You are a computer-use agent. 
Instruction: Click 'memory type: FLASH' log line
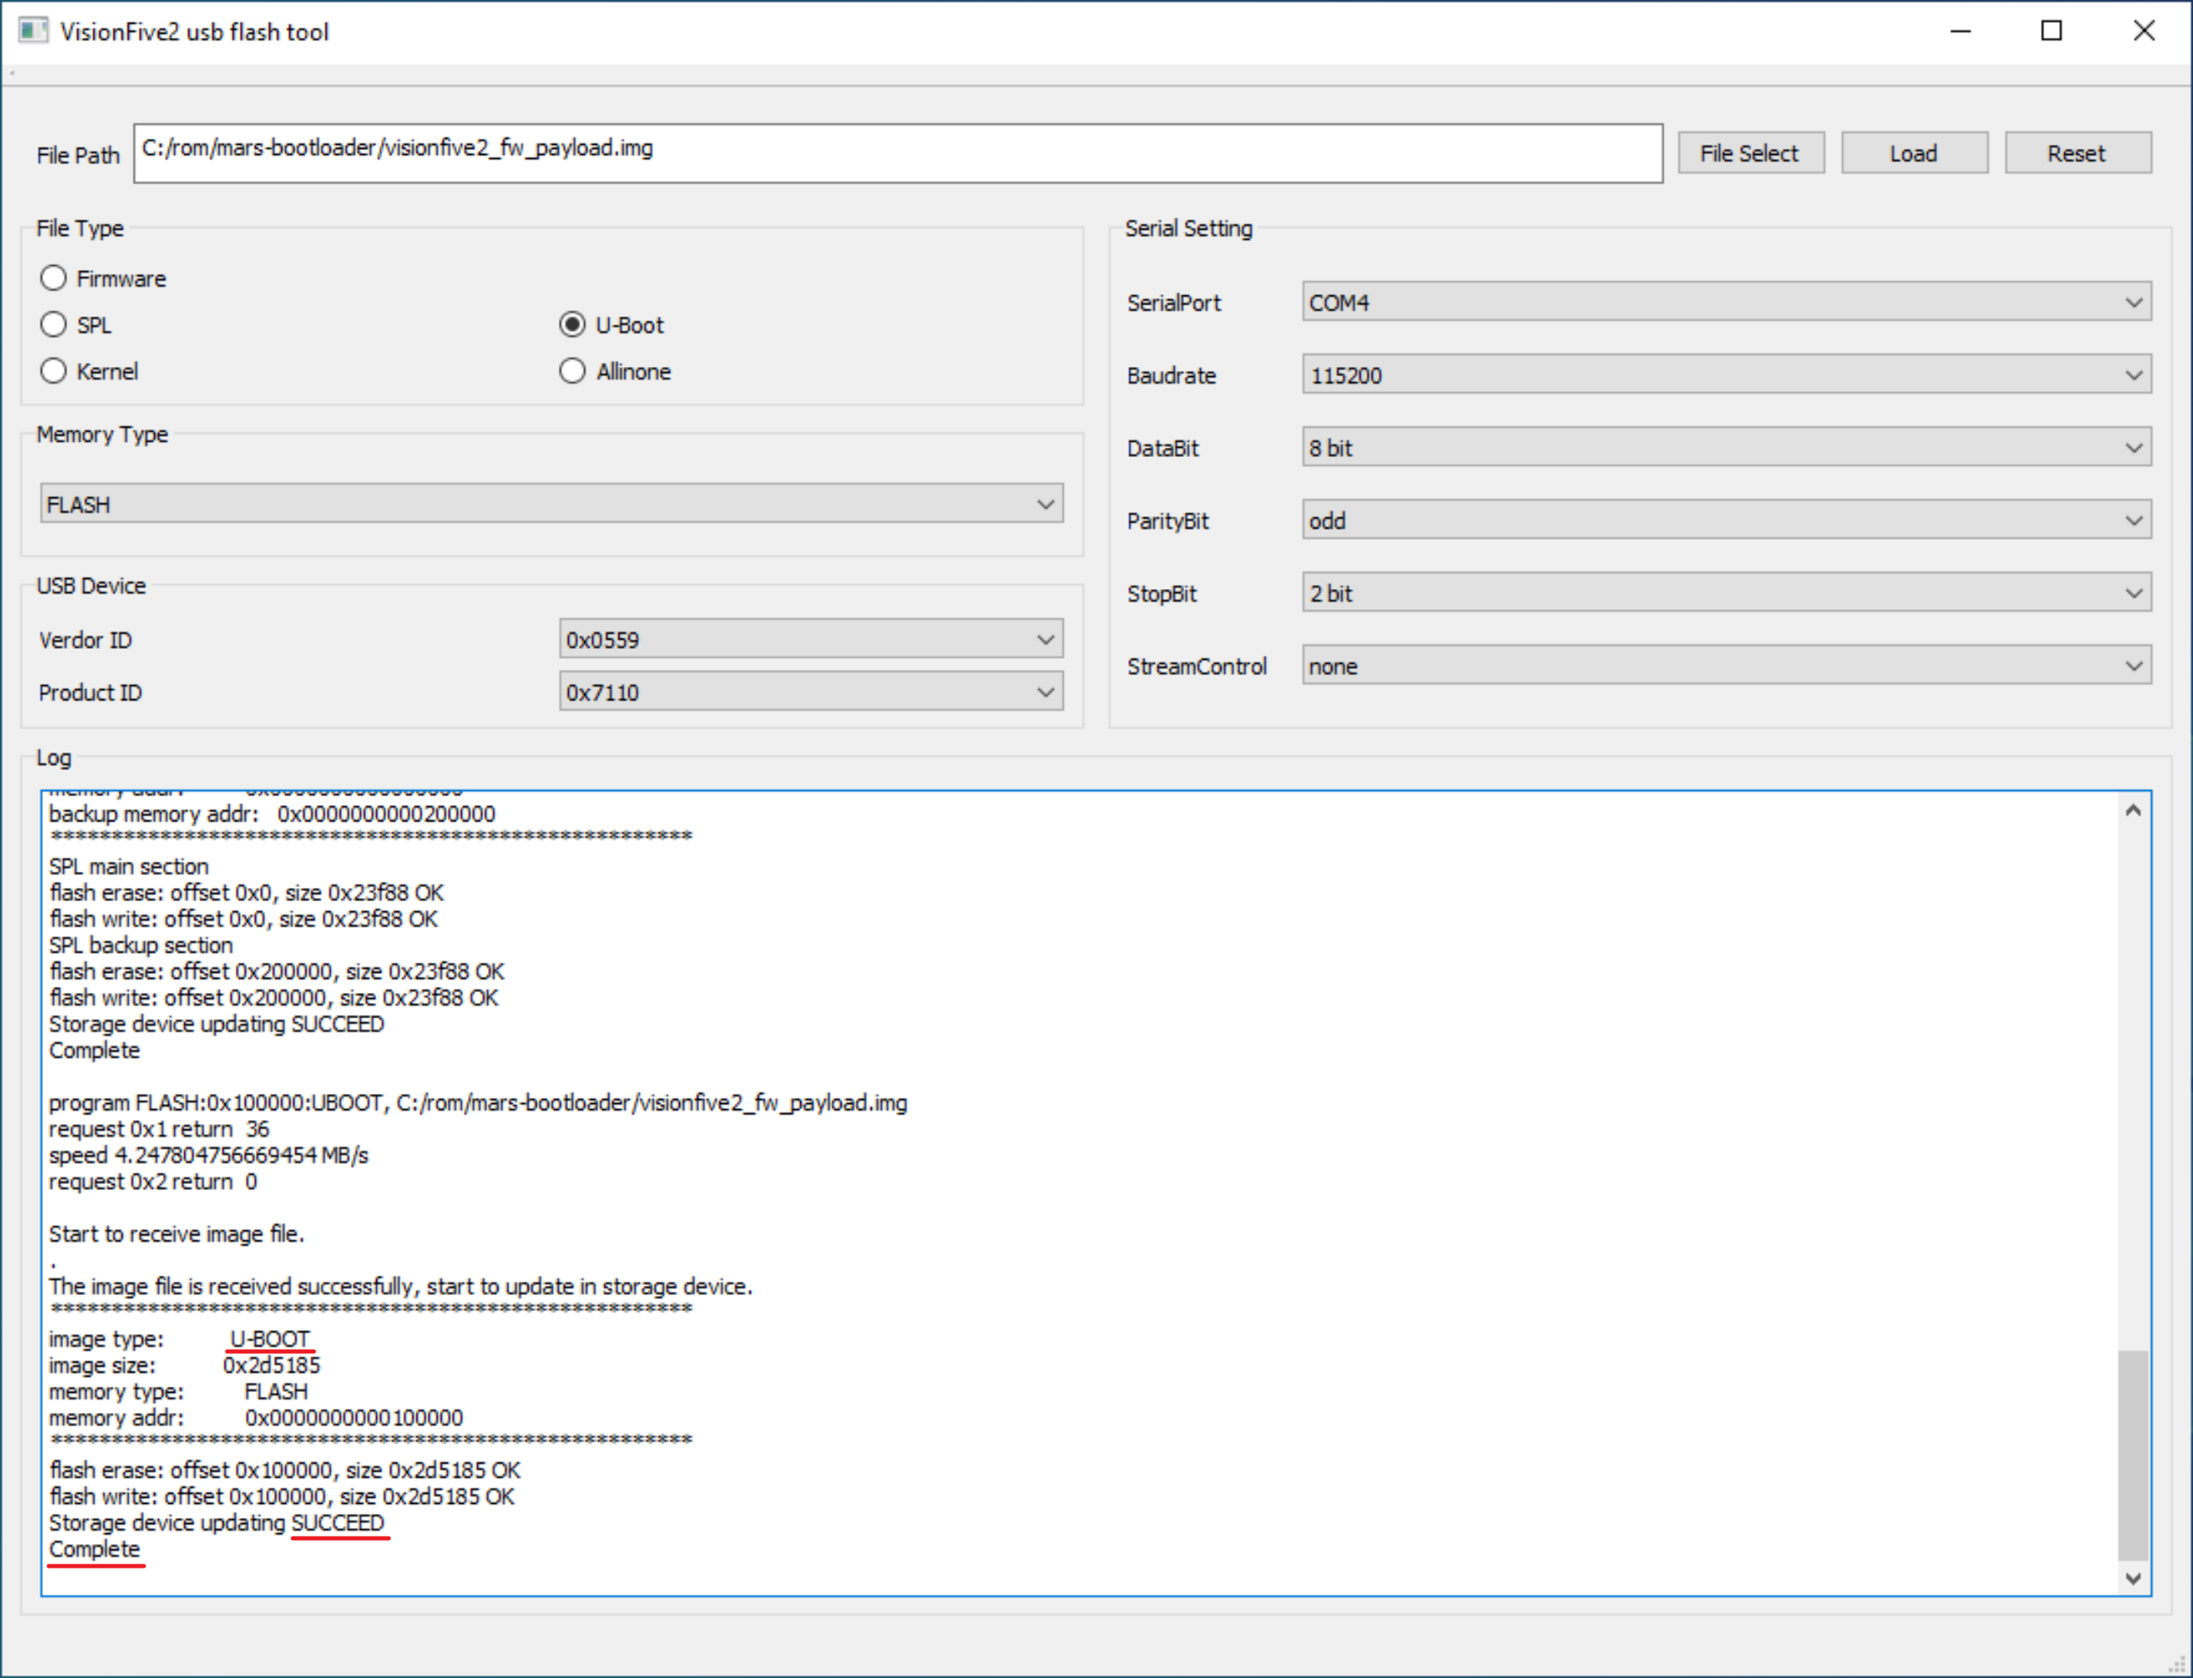pyautogui.click(x=178, y=1391)
